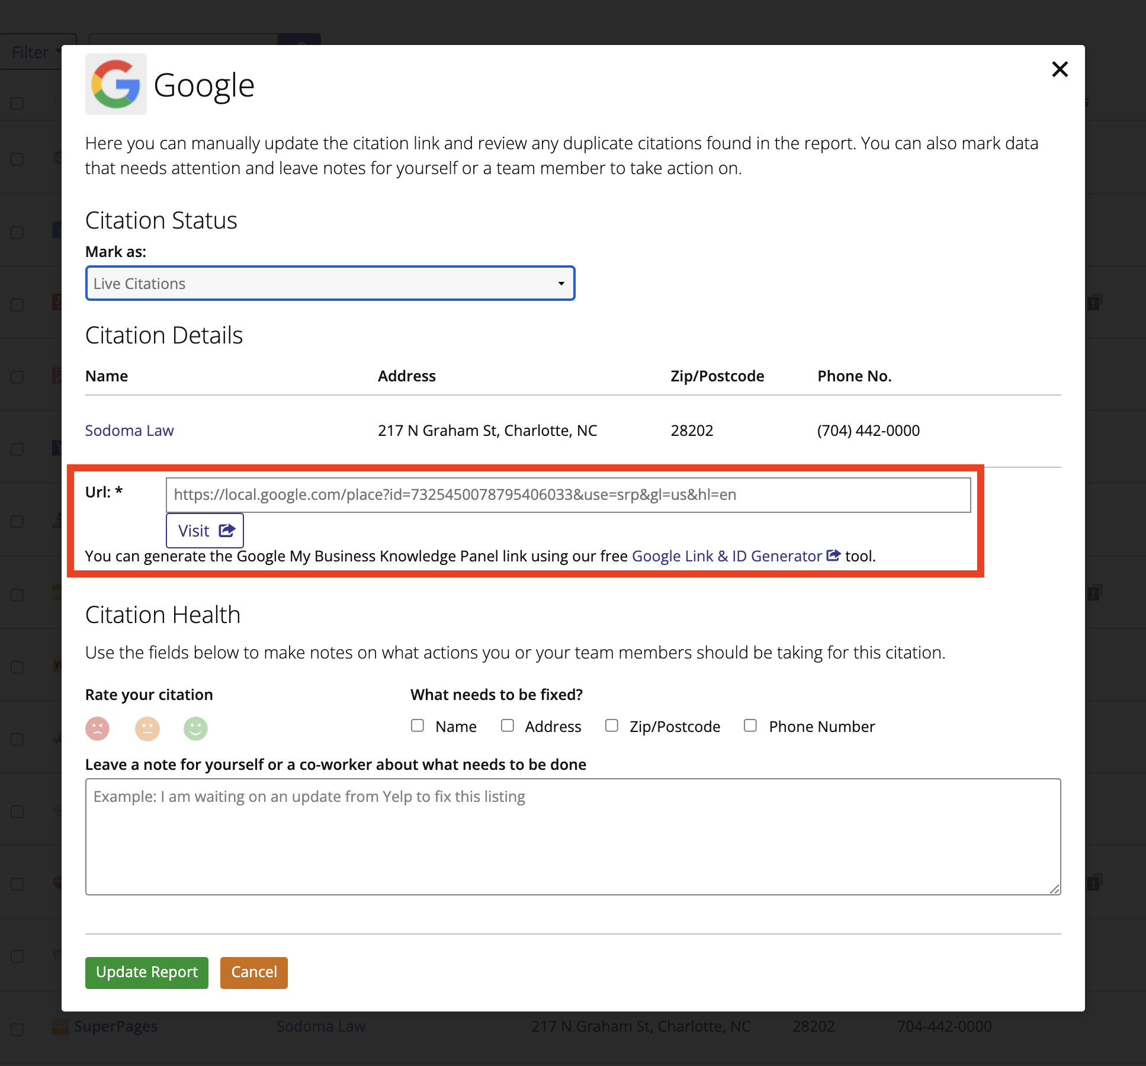Click the duplicate warning icon on a background row
Image resolution: width=1146 pixels, height=1066 pixels.
click(1094, 303)
